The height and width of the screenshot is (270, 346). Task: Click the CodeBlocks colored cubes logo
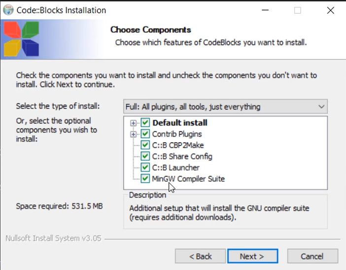pos(21,39)
